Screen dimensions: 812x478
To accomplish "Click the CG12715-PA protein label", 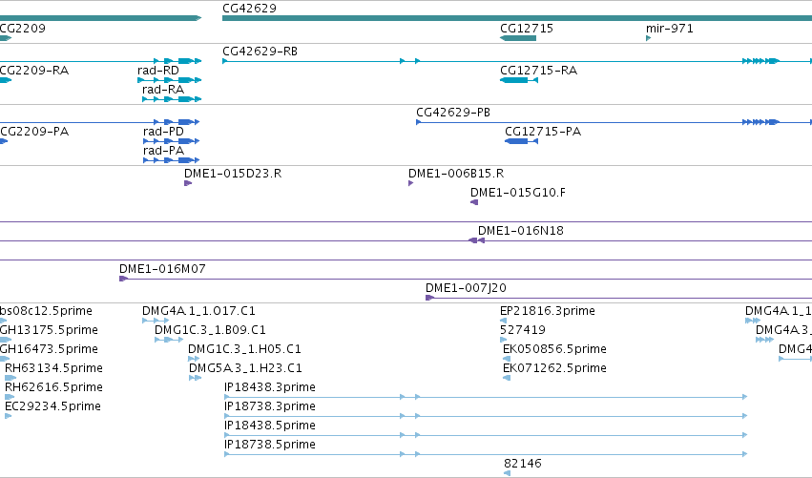I will (x=543, y=131).
